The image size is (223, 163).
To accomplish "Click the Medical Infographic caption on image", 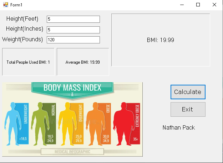I will point(72,152).
